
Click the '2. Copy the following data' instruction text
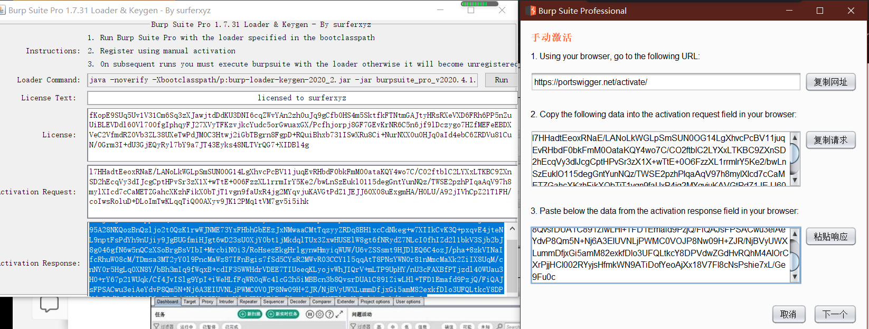point(663,115)
